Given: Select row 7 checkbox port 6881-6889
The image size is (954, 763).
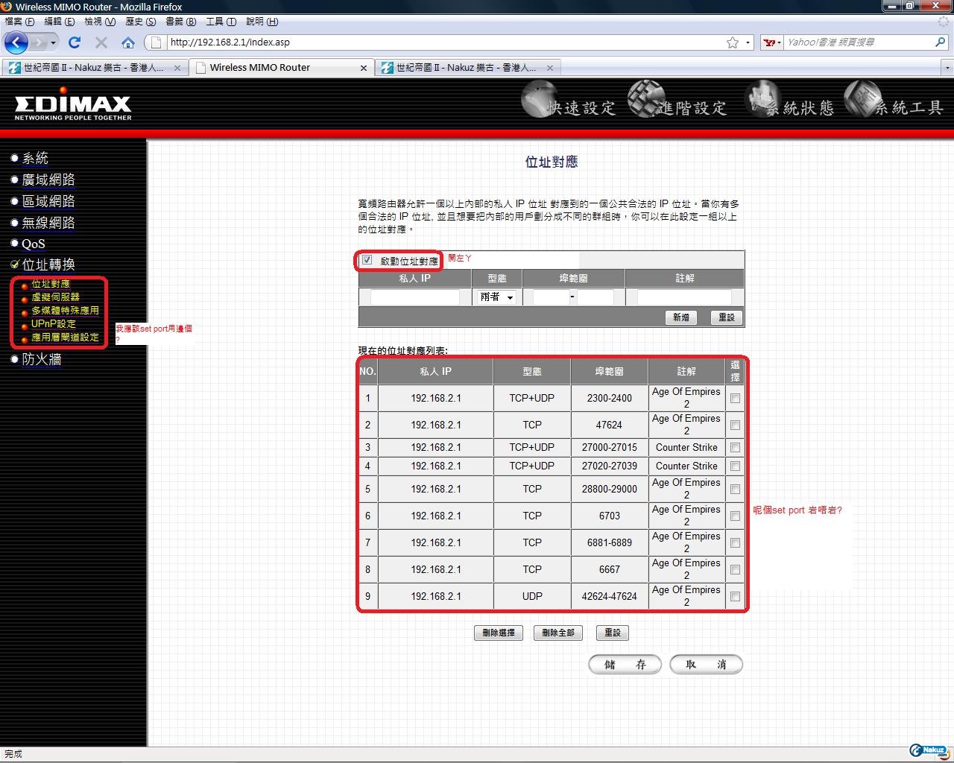Looking at the screenshot, I should click(735, 543).
